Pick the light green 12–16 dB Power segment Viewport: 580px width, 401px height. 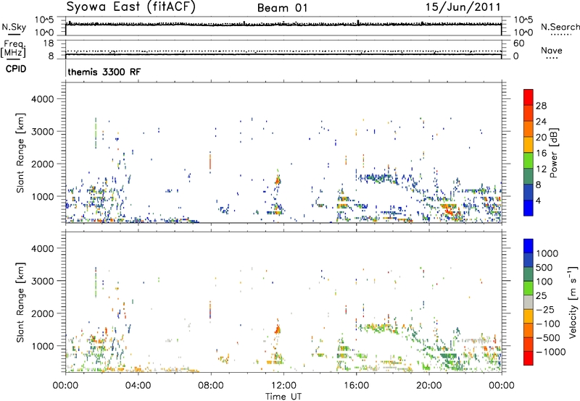coord(529,161)
